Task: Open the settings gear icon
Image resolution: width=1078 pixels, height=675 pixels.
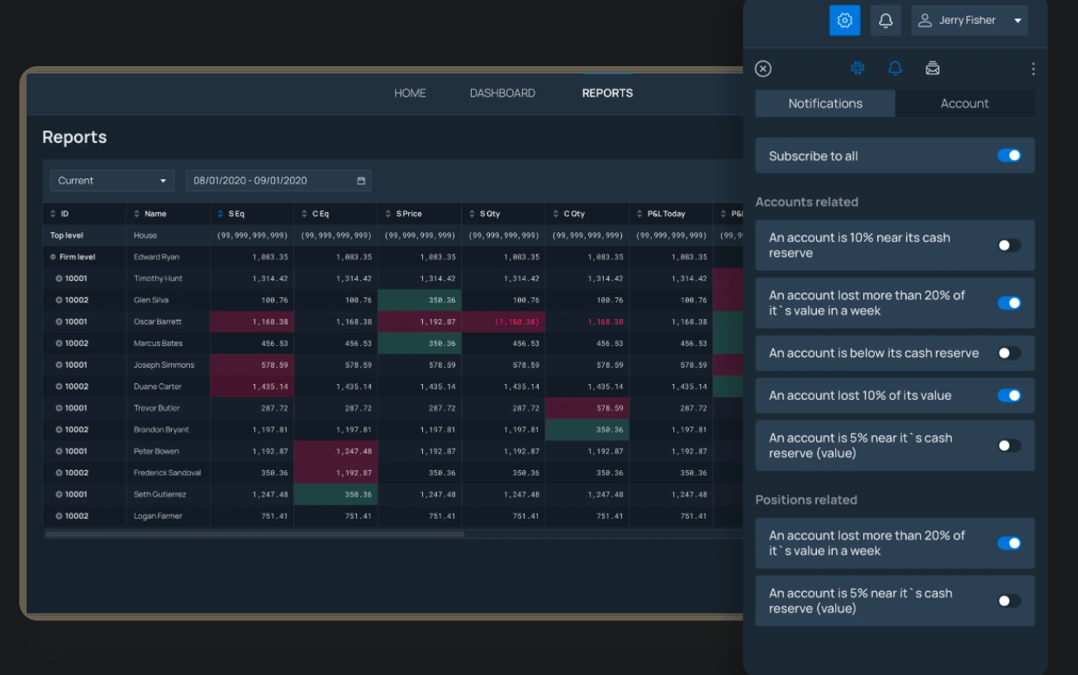Action: tap(843, 20)
